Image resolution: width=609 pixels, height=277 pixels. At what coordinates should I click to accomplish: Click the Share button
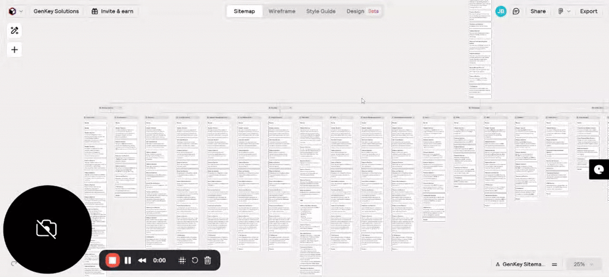(538, 11)
